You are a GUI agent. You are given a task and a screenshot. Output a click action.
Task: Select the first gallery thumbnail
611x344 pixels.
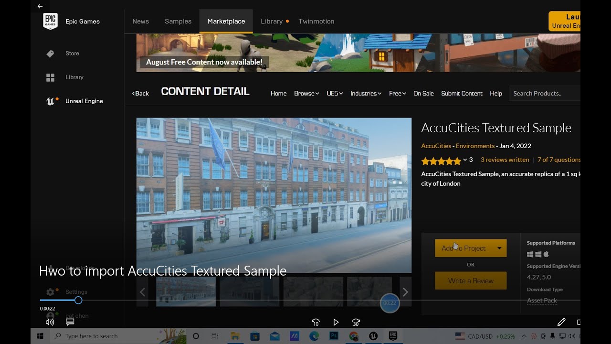click(x=186, y=292)
